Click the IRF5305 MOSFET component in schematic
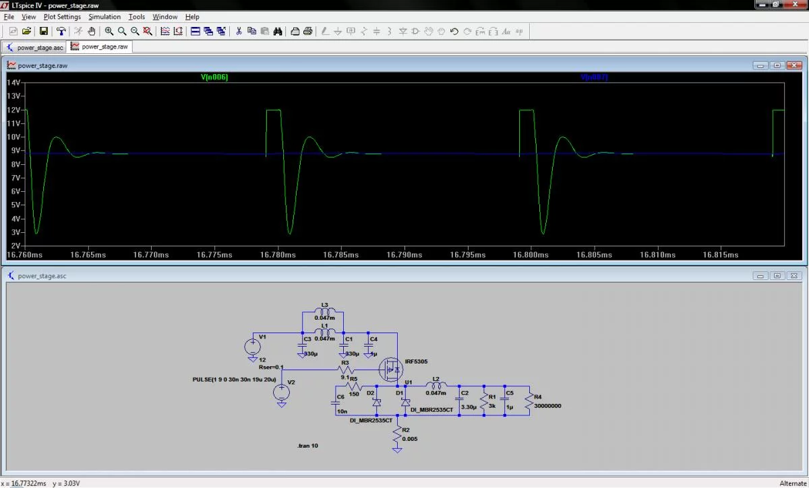The width and height of the screenshot is (809, 488). click(x=391, y=368)
